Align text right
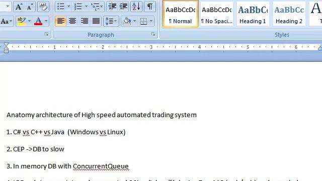This screenshot has width=322, height=181. tap(84, 21)
